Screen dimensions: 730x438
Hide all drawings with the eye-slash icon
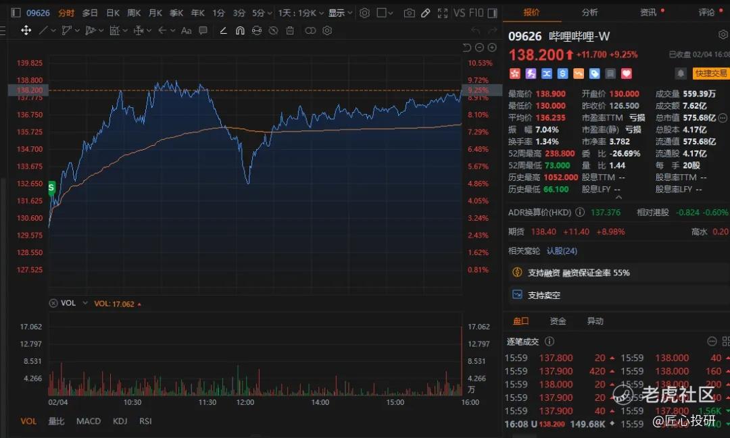coord(273,30)
